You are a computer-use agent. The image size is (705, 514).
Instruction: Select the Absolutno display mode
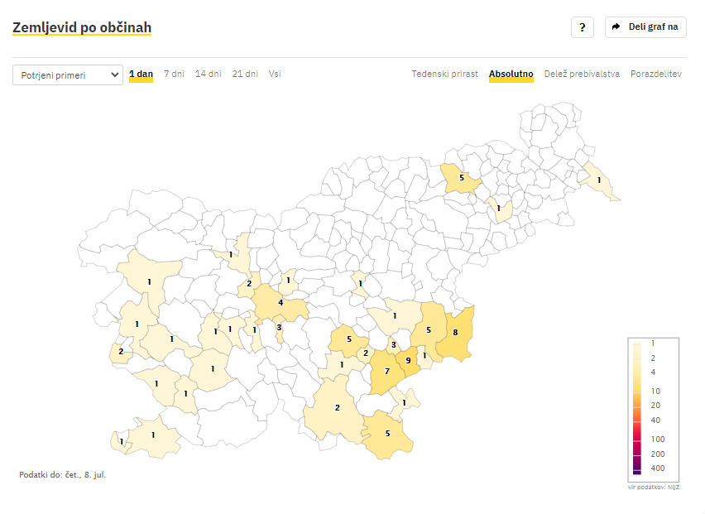click(511, 74)
